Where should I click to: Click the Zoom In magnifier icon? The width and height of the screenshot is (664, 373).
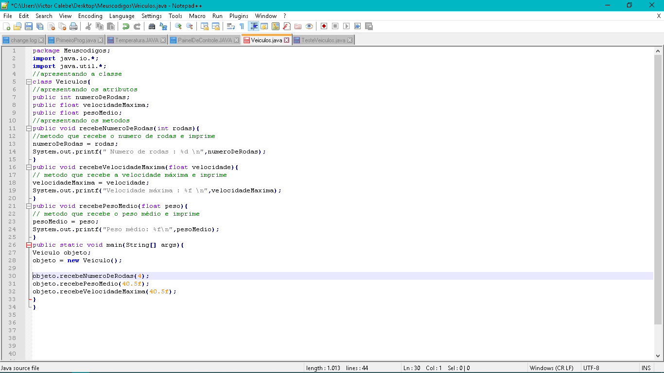[178, 26]
